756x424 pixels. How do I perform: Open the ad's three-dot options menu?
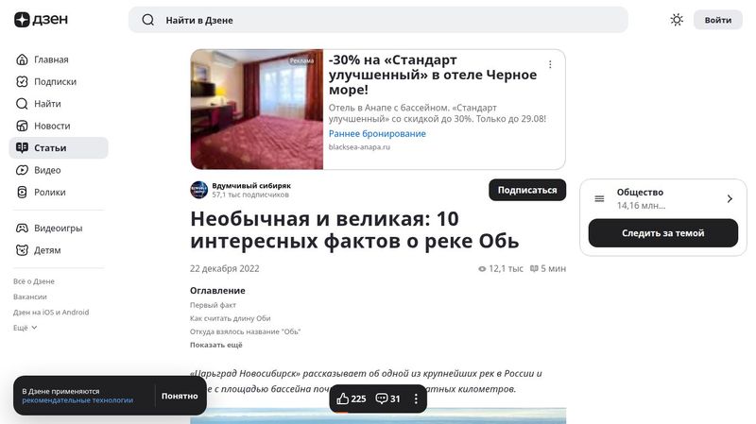coord(550,64)
